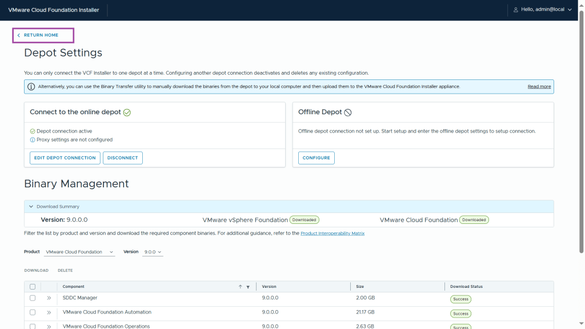Open the Component column filter icon
Screen dimensions: 585x329
tap(248, 287)
